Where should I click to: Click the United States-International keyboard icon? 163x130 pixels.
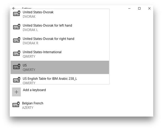click(17, 54)
